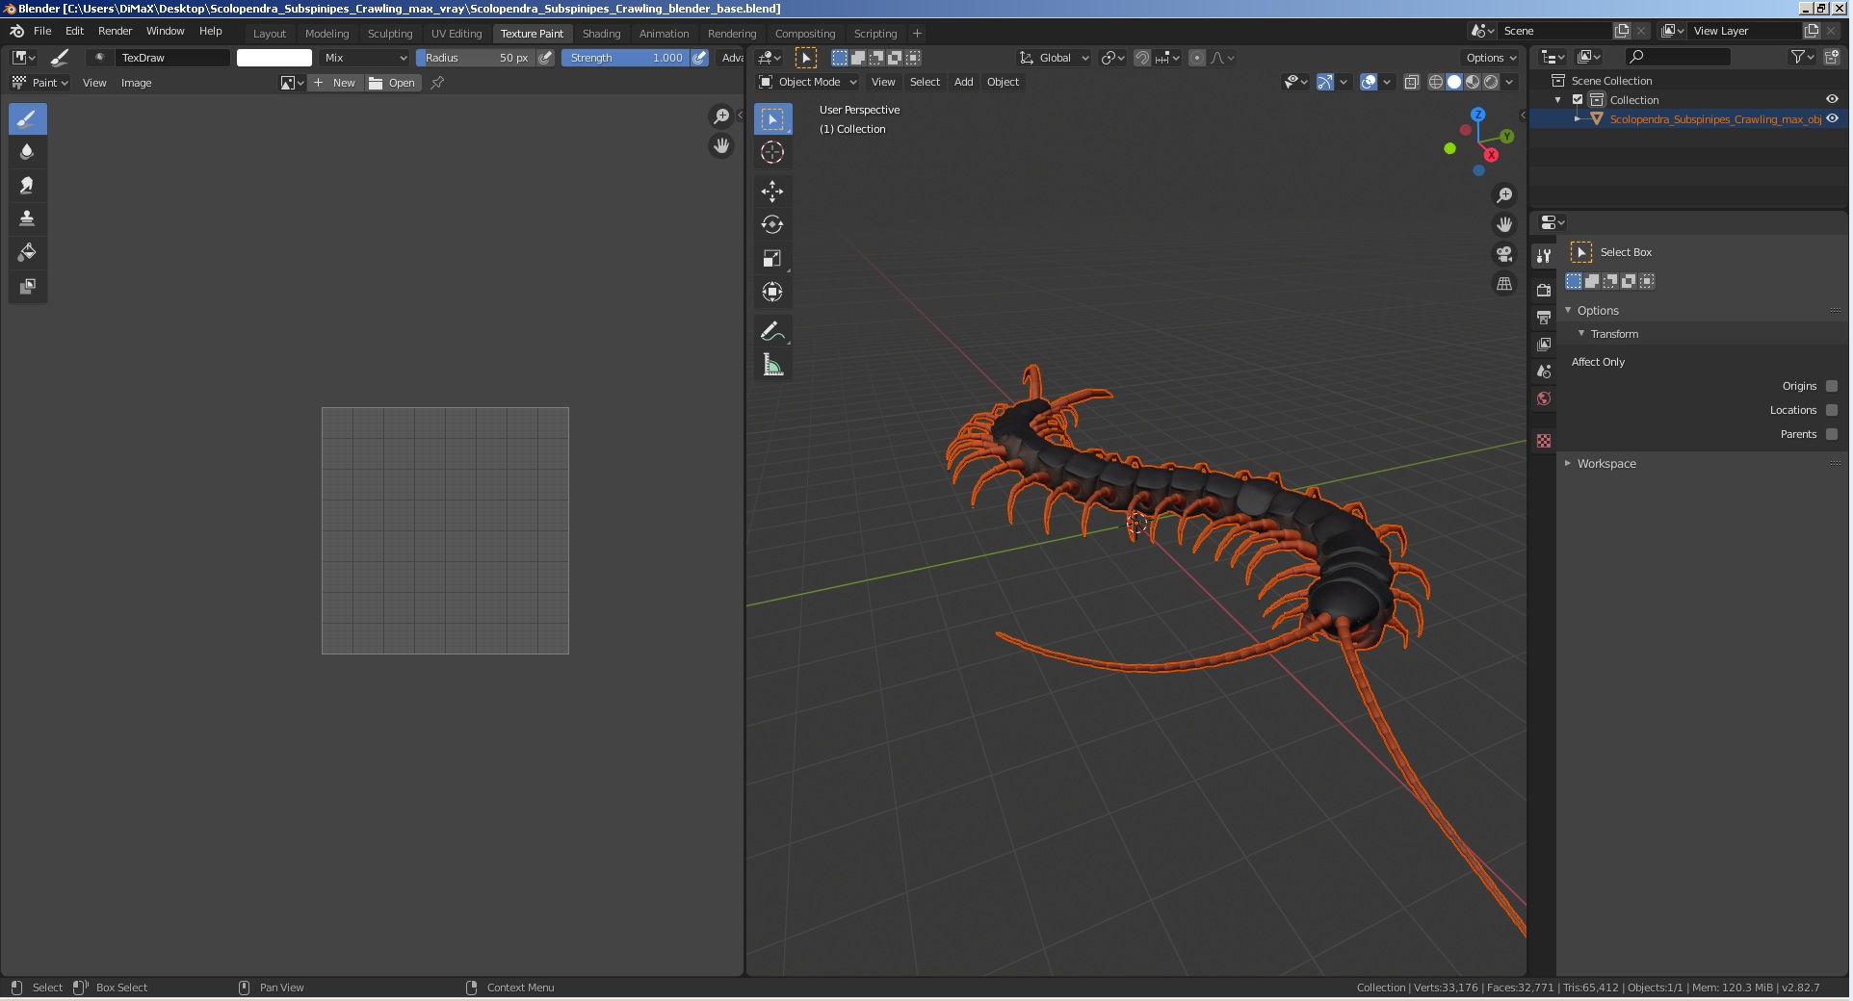Switch perspective/orthographic grid icon
This screenshot has width=1853, height=1001.
coord(1503,284)
